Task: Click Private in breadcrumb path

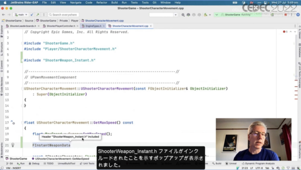Action: pyautogui.click(x=63, y=21)
